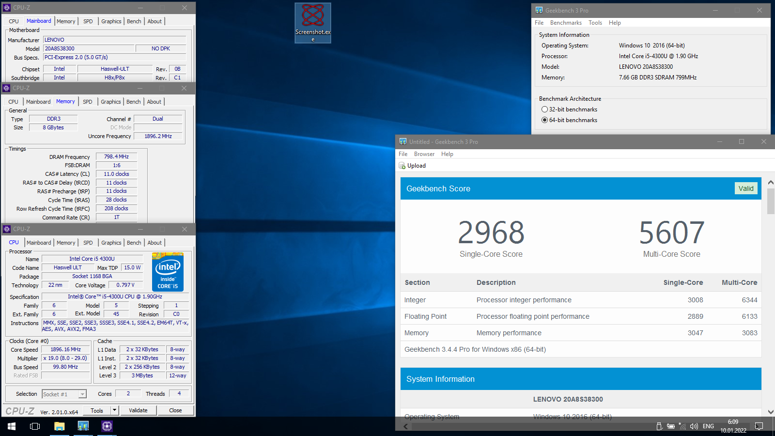The height and width of the screenshot is (436, 775).
Task: Click the Floating Point section row
Action: [581, 316]
